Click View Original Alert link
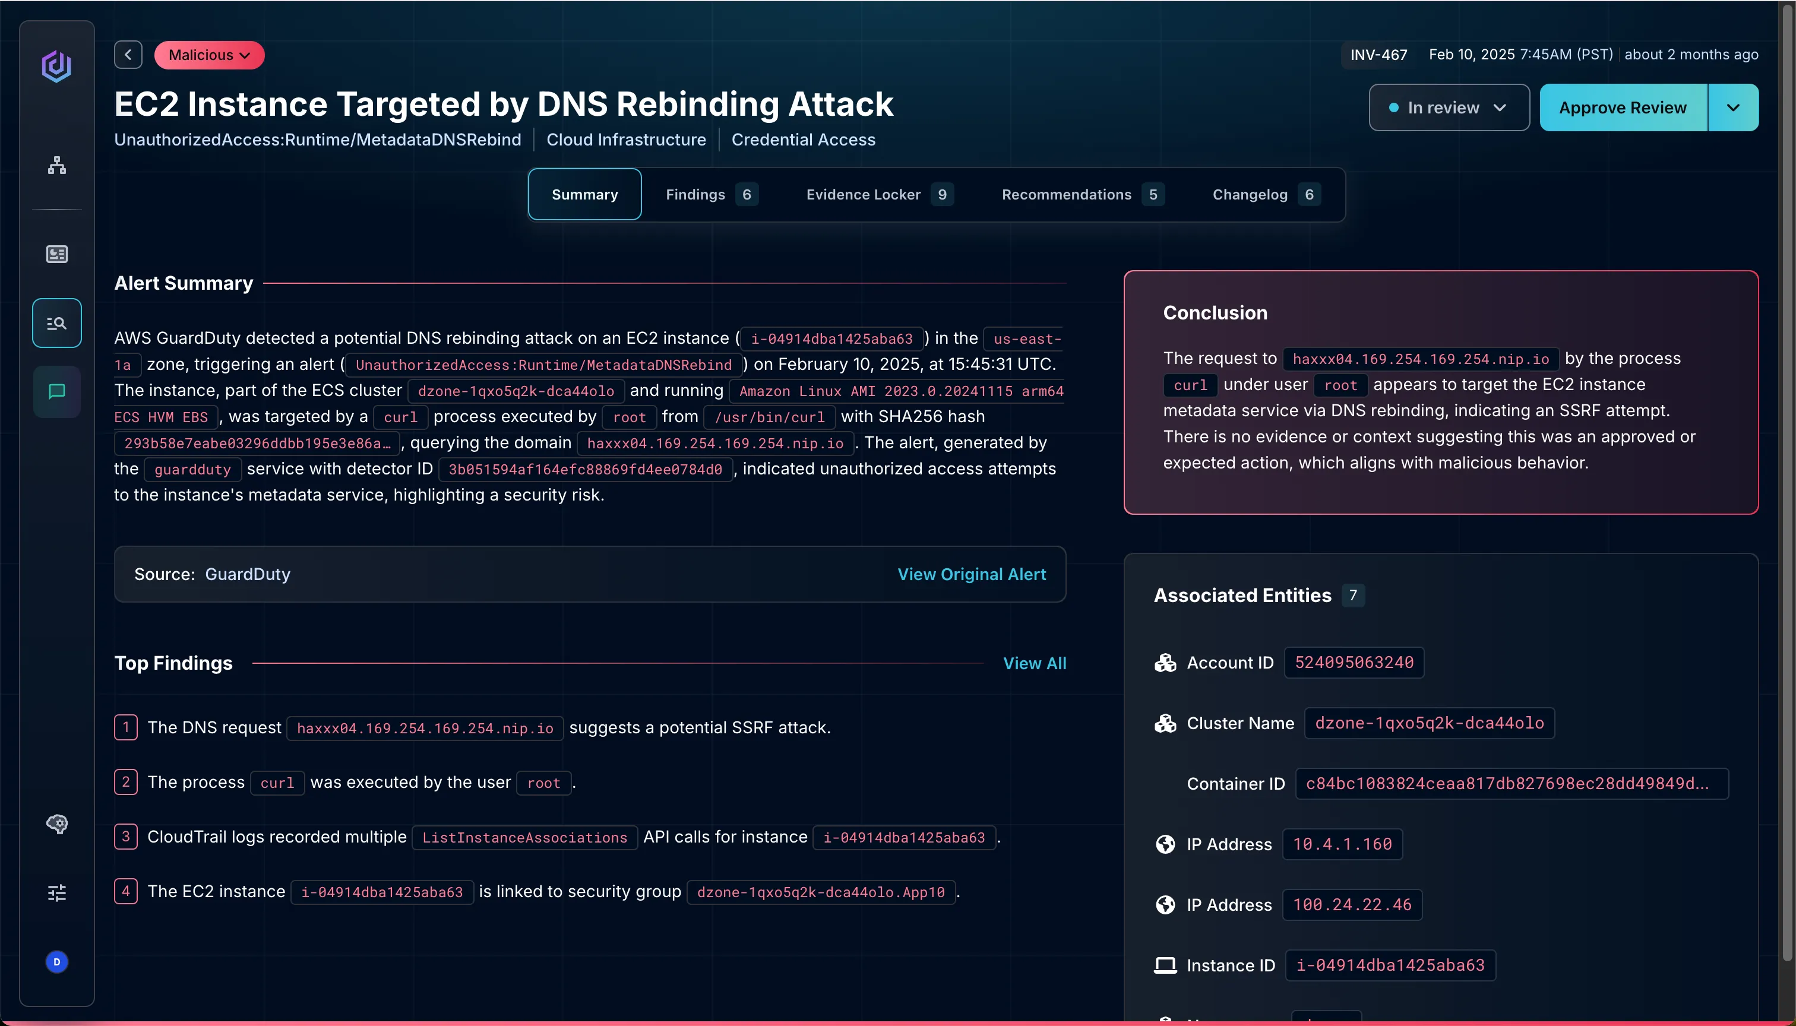Image resolution: width=1796 pixels, height=1026 pixels. [971, 574]
